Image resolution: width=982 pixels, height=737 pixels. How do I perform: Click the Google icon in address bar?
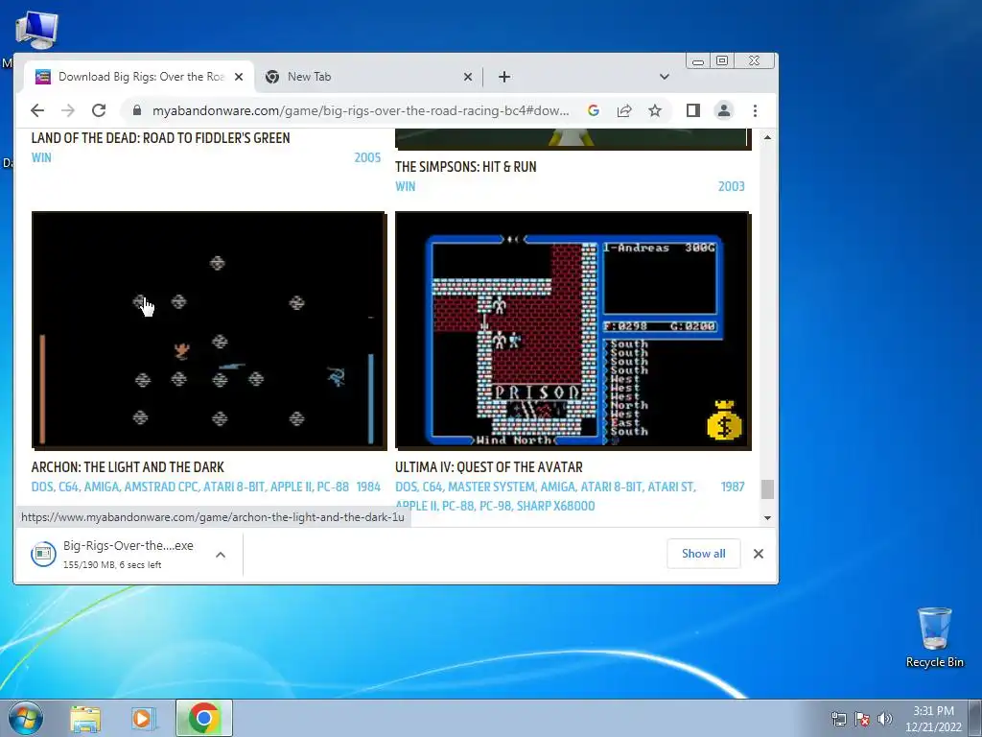[x=593, y=111]
